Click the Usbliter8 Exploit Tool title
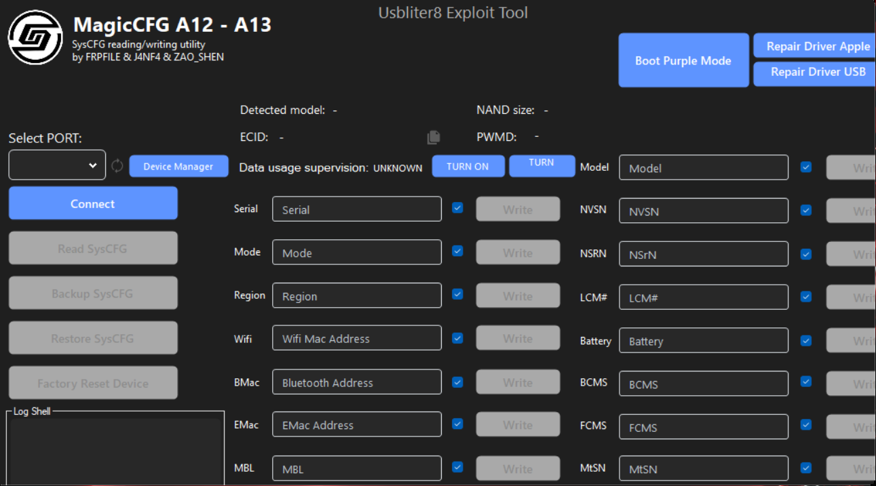The height and width of the screenshot is (486, 876). tap(453, 12)
